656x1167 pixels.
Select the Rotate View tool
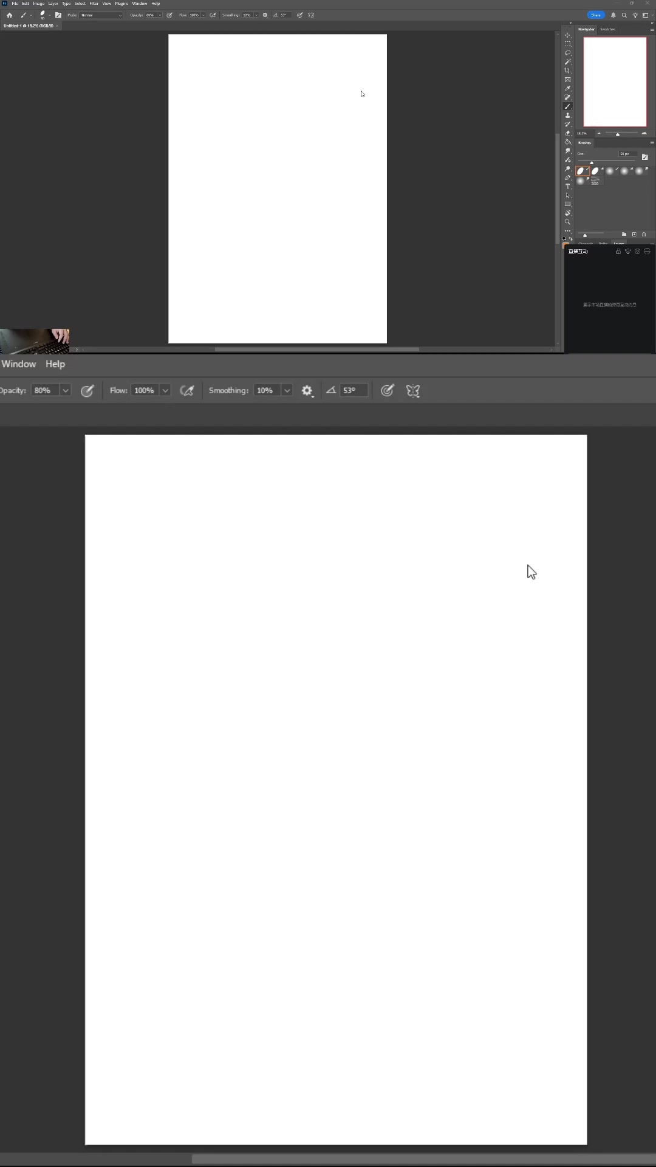tap(567, 213)
